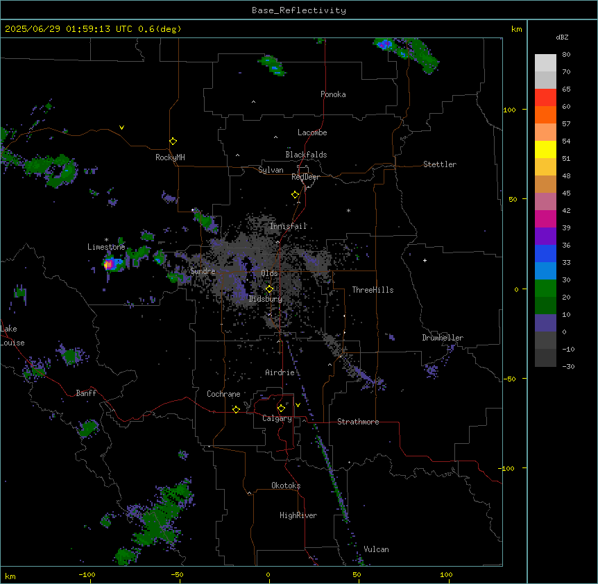Click the RedDeer city label
The image size is (598, 584).
305,177
